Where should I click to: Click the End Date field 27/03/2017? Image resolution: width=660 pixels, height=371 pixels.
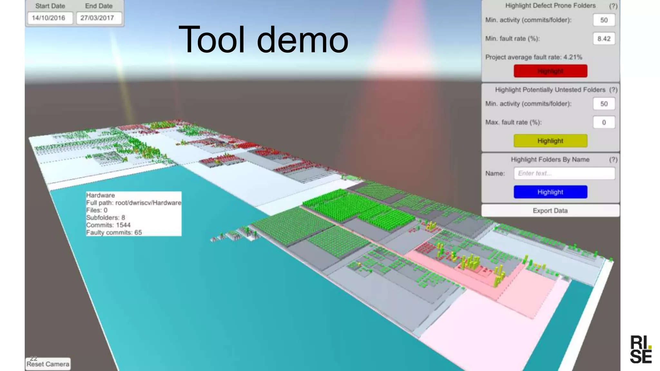(x=99, y=18)
